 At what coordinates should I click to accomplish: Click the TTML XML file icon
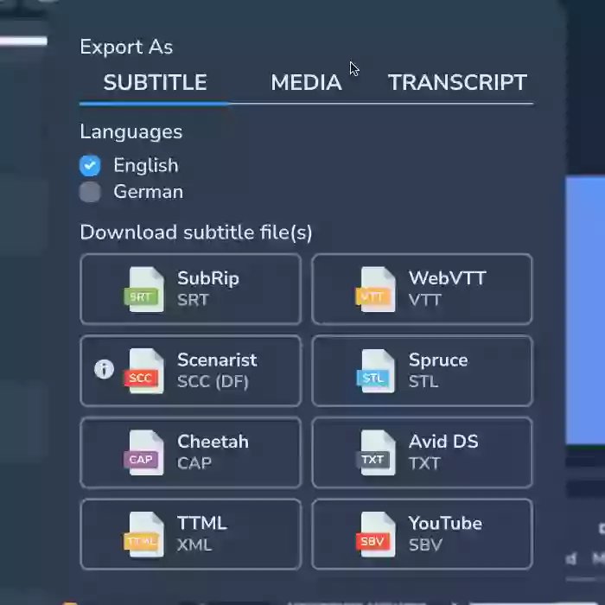pos(143,534)
